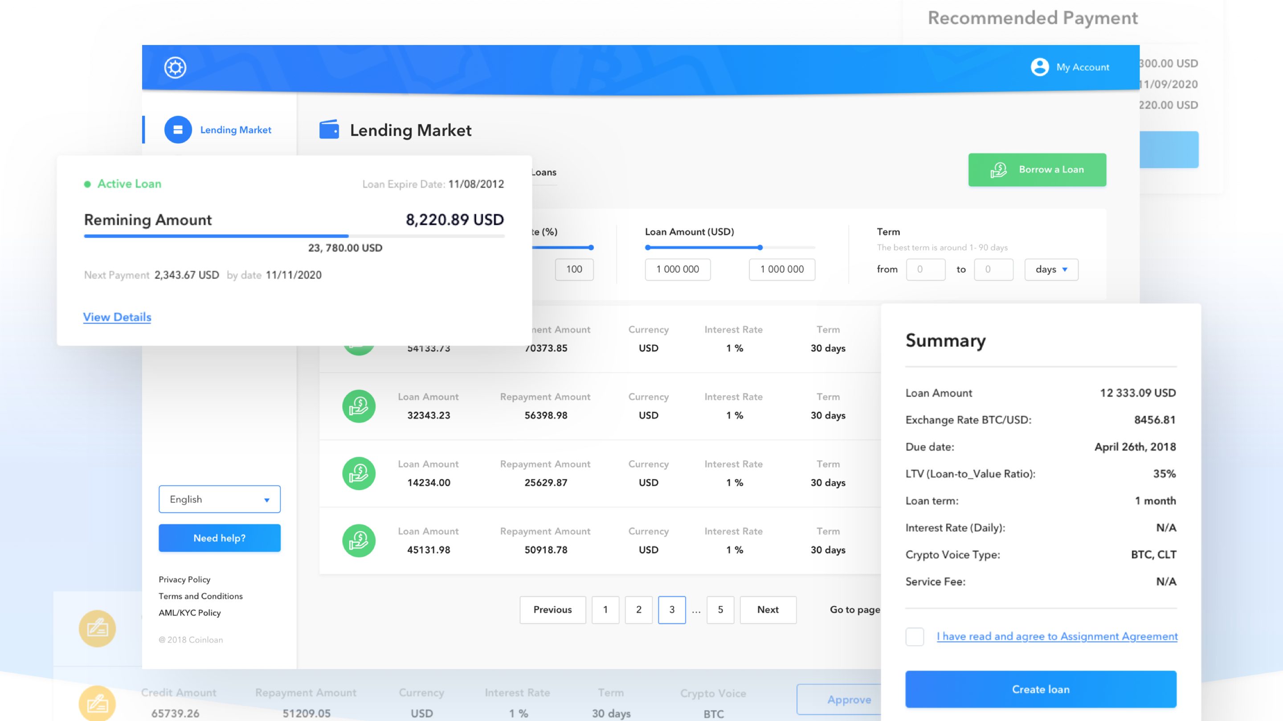
Task: Click the upper yellow cheque icon above Credit Amount row
Action: 97,629
